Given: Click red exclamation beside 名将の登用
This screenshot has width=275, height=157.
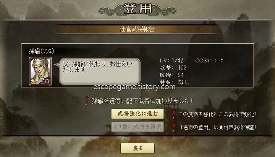Looking at the screenshot, I should point(174,127).
